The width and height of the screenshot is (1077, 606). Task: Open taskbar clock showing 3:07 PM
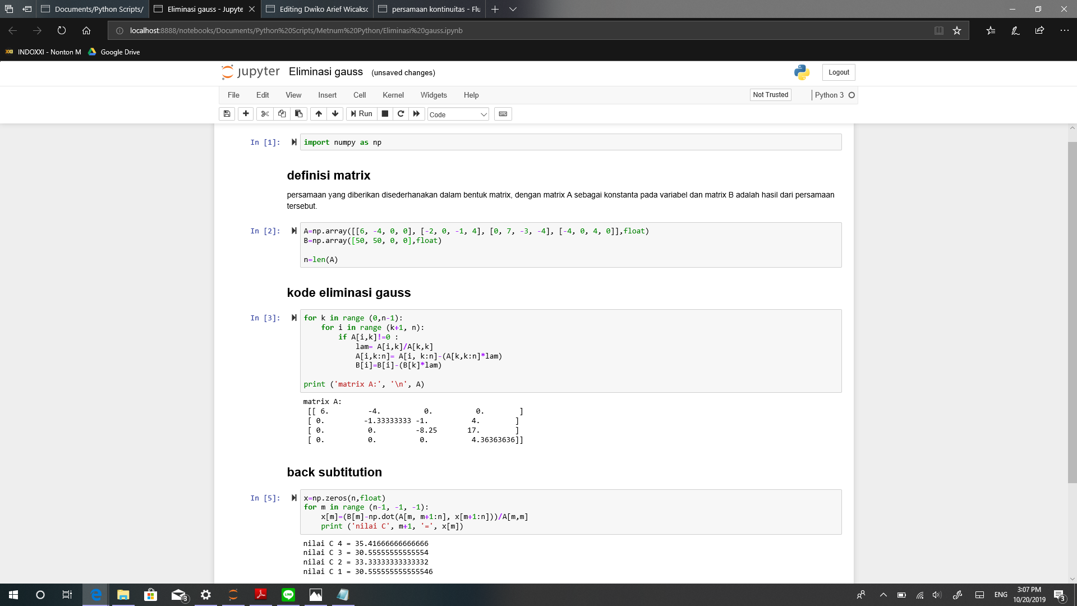pyautogui.click(x=1029, y=595)
